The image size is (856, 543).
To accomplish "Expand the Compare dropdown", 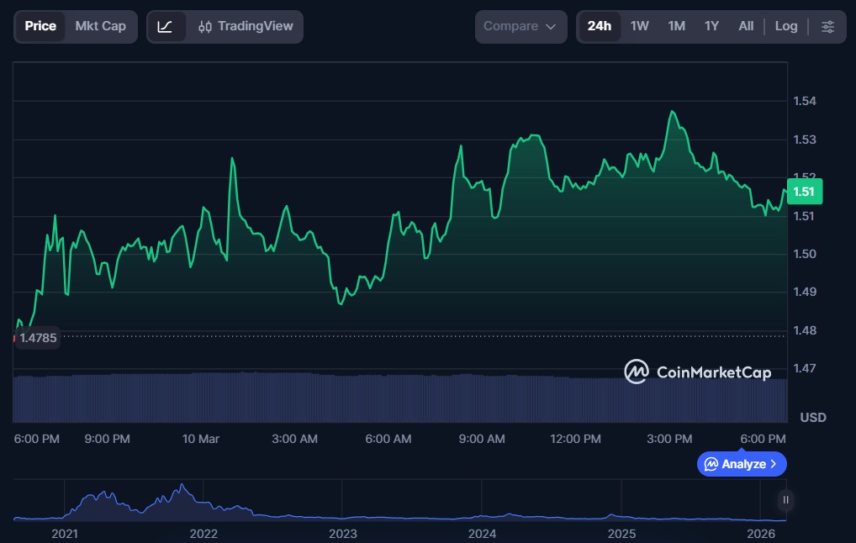I will [x=520, y=26].
